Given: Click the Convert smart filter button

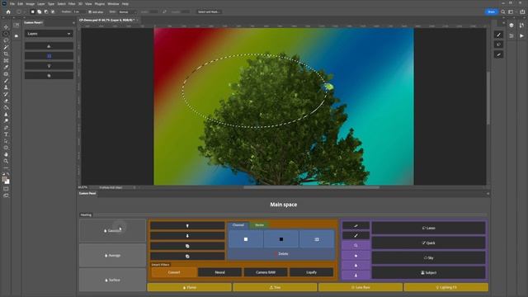Looking at the screenshot, I should (174, 272).
